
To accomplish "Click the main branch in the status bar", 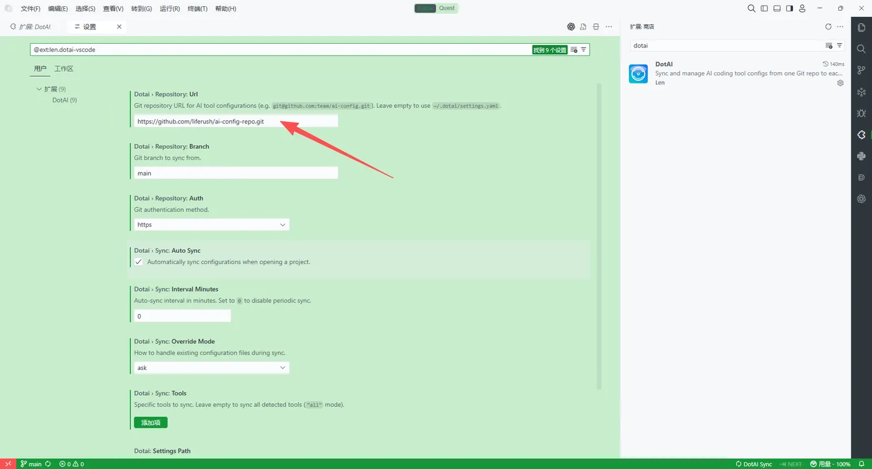I will (x=31, y=464).
